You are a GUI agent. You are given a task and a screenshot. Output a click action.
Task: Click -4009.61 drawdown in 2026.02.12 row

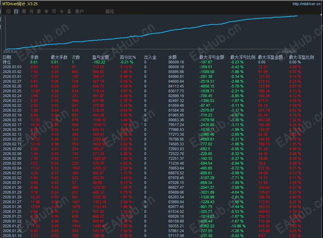(207, 139)
